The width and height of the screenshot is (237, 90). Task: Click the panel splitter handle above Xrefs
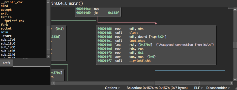coord(25,59)
